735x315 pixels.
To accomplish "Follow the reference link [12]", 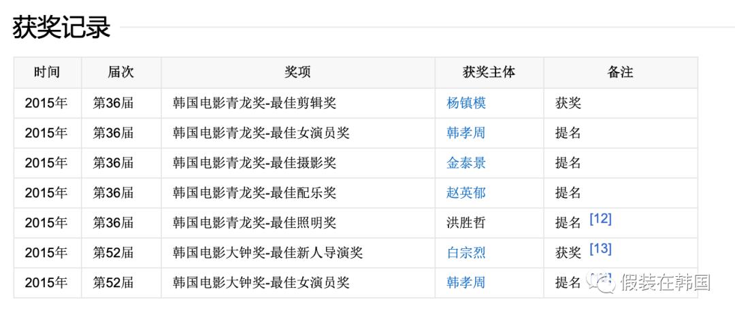I will [600, 219].
